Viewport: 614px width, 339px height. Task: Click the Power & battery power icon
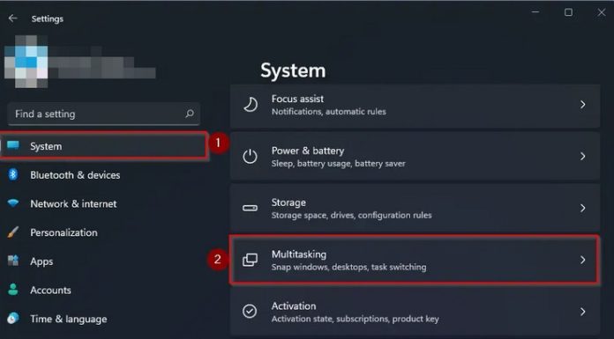250,157
